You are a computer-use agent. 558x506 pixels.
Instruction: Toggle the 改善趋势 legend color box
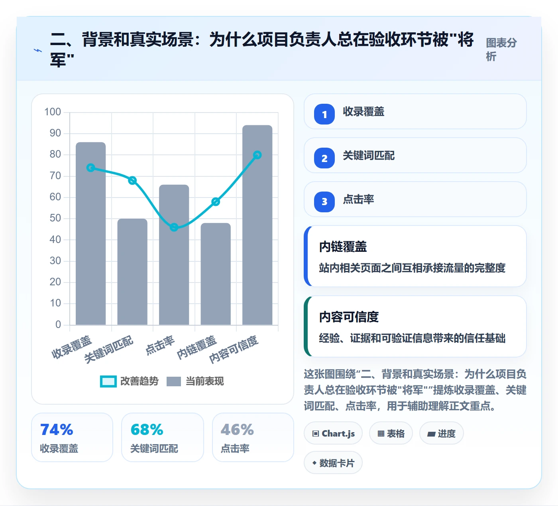(x=108, y=381)
